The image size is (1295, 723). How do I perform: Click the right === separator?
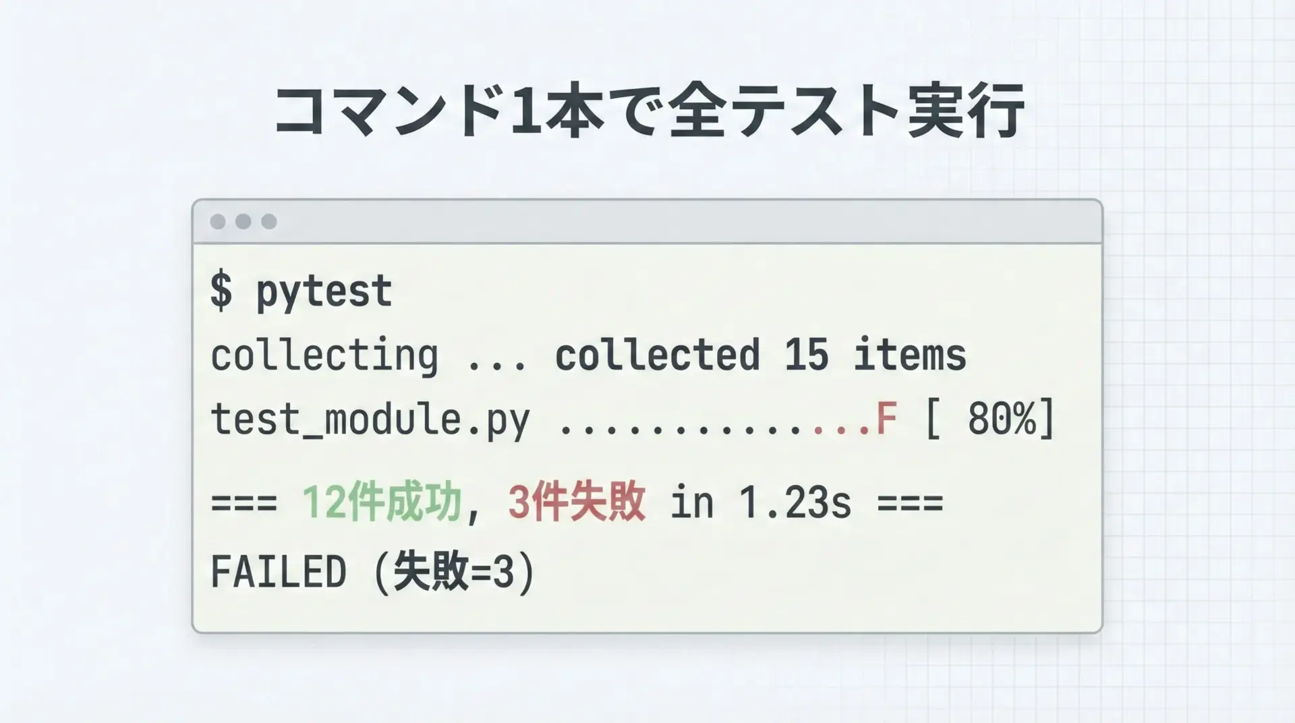click(910, 503)
